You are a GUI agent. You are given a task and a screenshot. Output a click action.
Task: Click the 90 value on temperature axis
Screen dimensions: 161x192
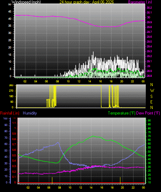(149, 120)
